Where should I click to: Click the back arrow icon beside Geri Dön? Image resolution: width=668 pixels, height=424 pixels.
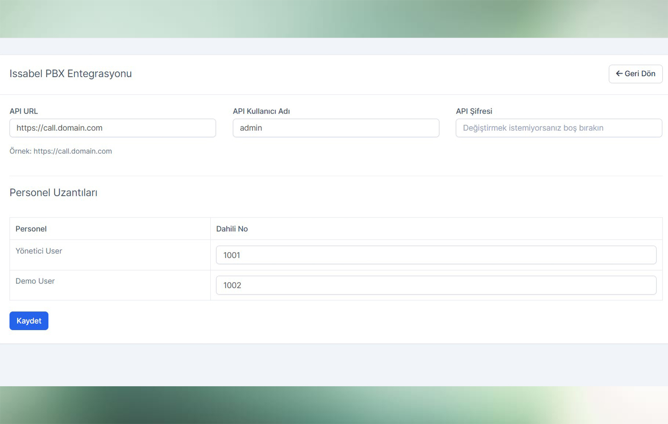(x=619, y=74)
